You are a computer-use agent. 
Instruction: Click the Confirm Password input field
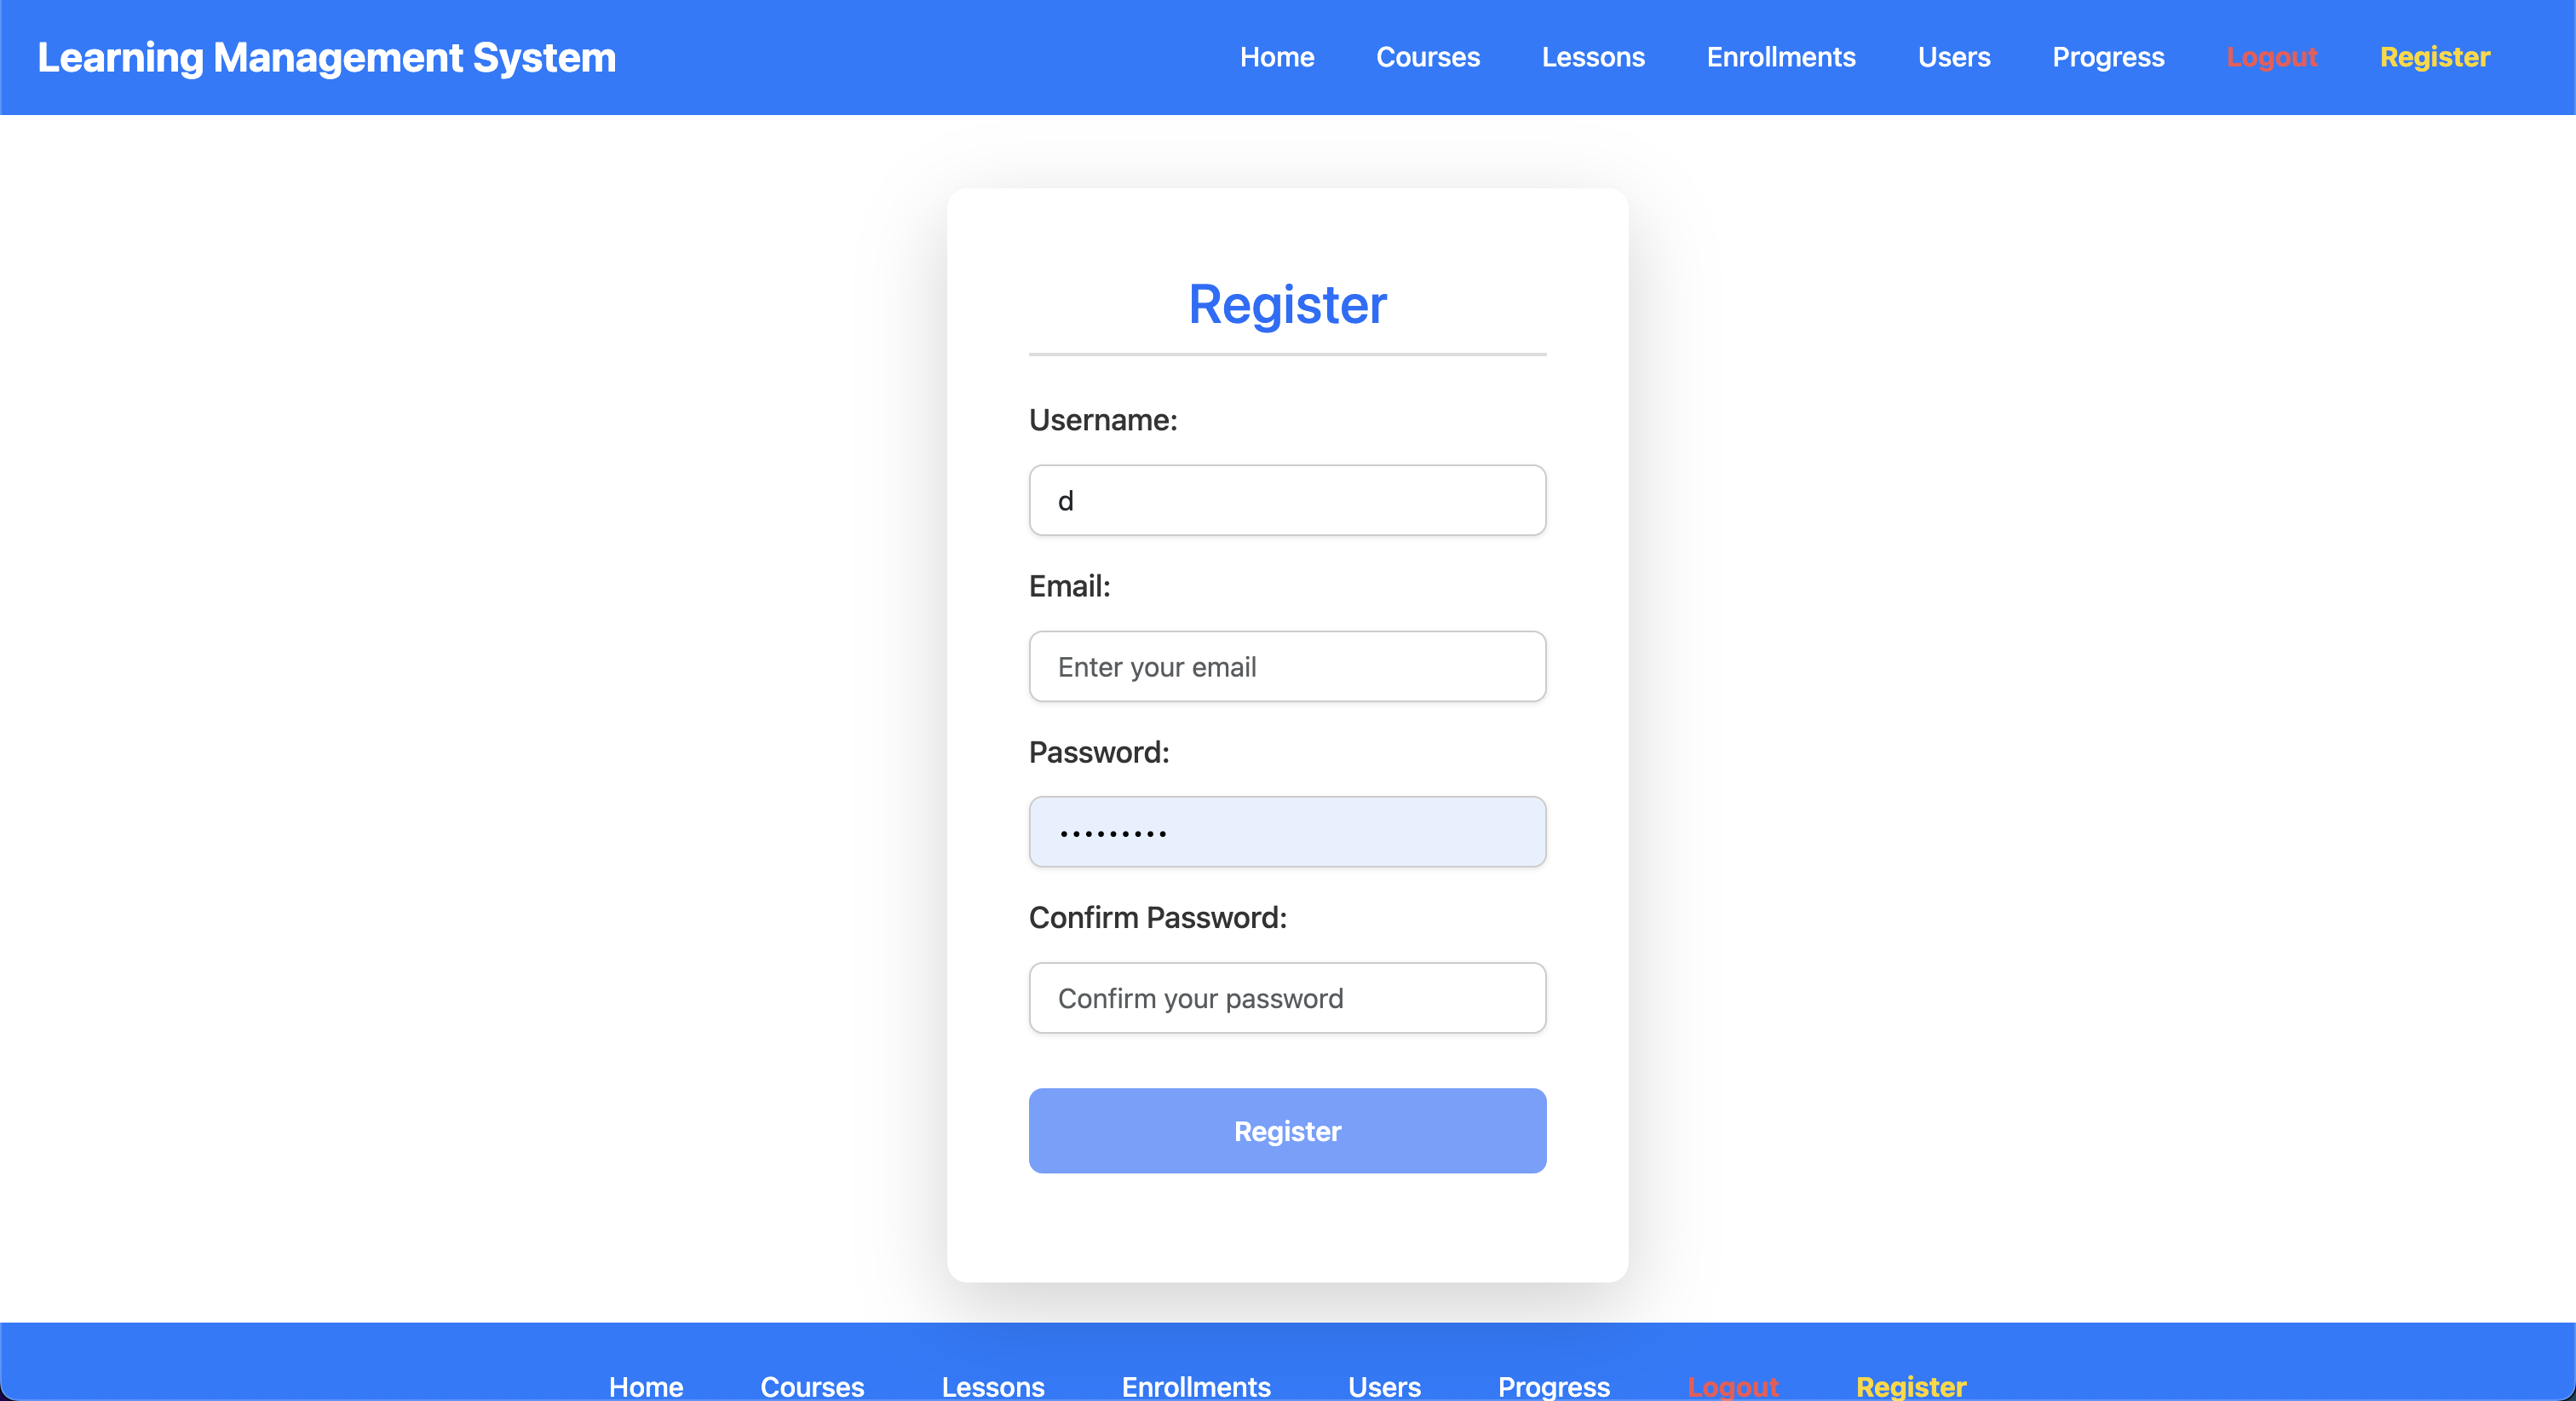tap(1288, 997)
